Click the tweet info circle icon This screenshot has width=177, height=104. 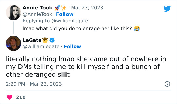(167, 84)
